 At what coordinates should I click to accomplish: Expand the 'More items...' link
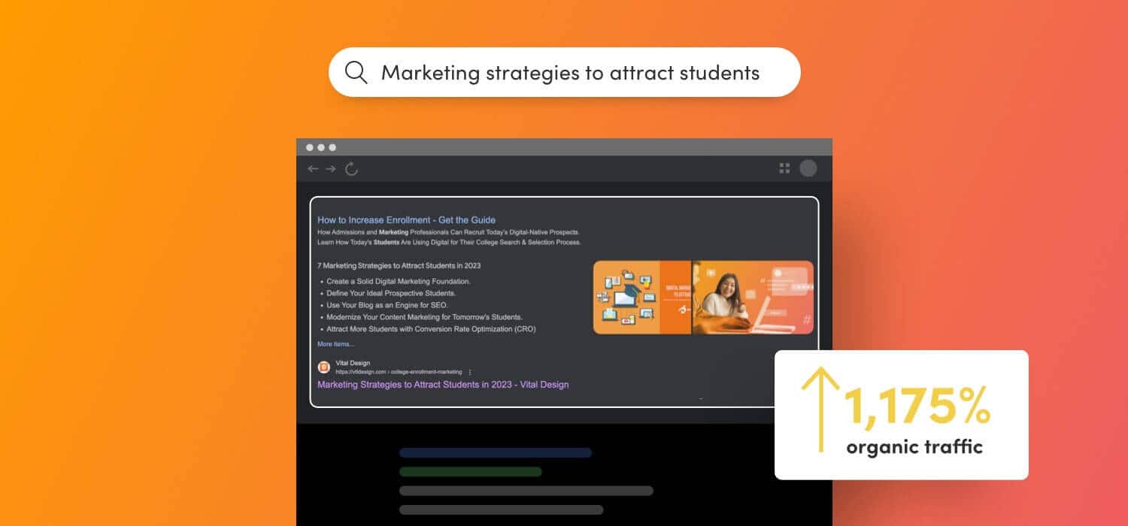(x=335, y=344)
